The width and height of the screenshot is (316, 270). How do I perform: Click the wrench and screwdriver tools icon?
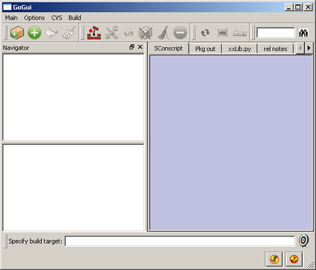tap(111, 33)
